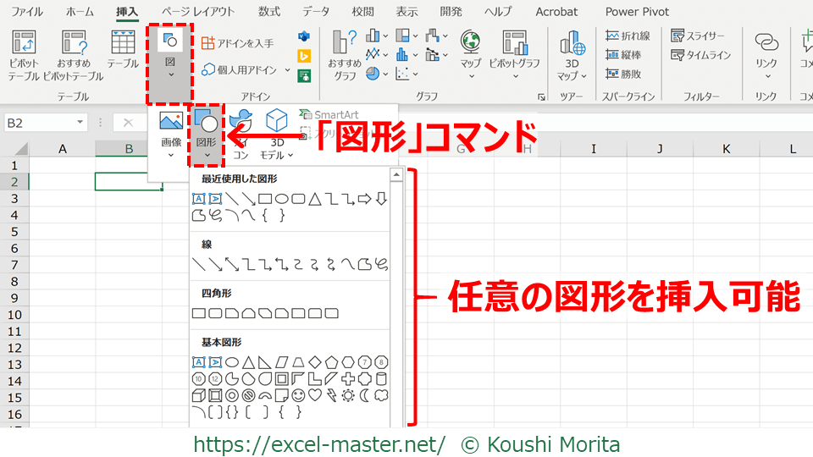Add a タイムライン filter
The height and width of the screenshot is (457, 813).
point(700,55)
